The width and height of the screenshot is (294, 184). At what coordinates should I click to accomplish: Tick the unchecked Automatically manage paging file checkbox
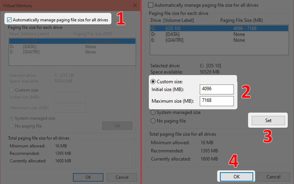coord(150,5)
